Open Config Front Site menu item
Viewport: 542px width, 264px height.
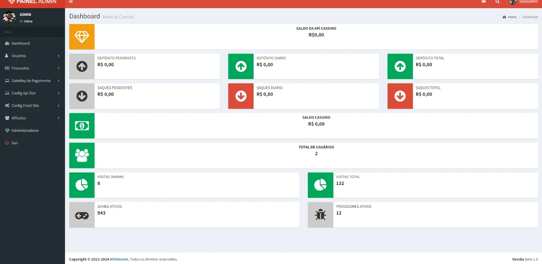[x=33, y=105]
